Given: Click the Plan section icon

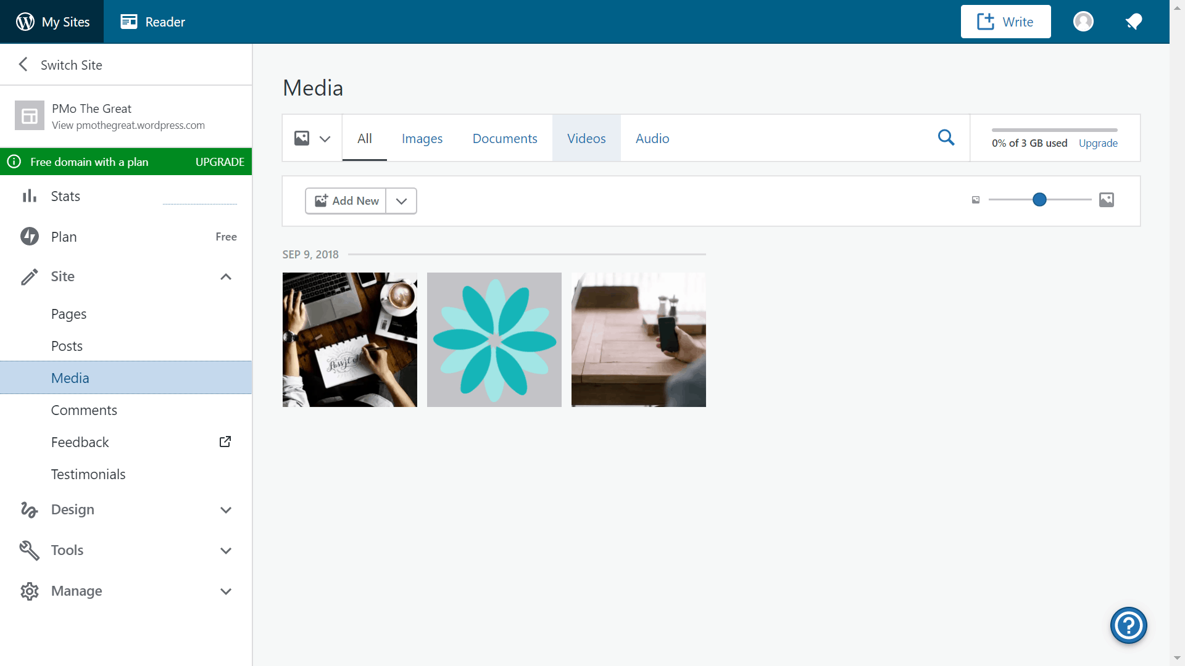Looking at the screenshot, I should tap(29, 236).
